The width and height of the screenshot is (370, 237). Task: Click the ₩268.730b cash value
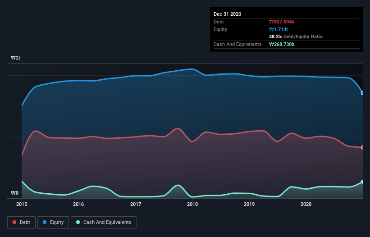pos(282,44)
